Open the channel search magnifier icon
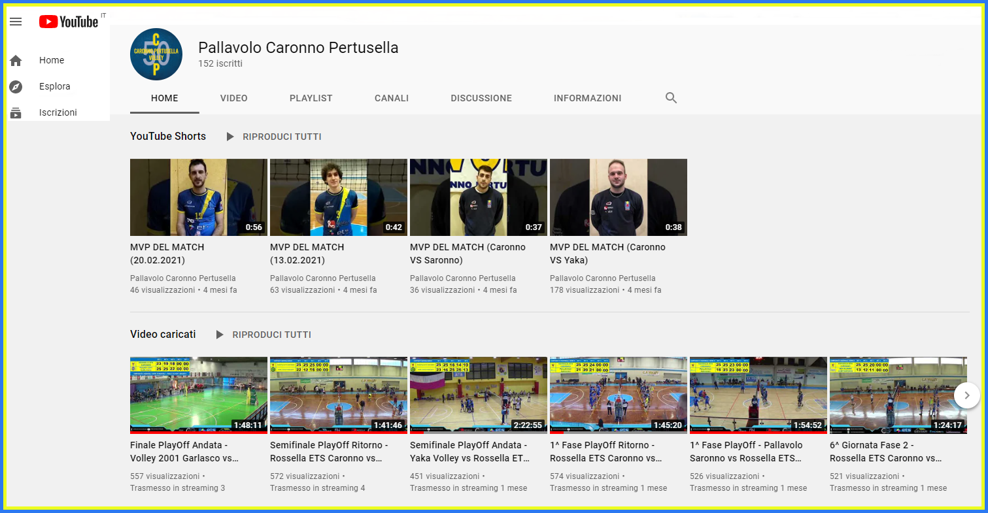 [x=671, y=98]
